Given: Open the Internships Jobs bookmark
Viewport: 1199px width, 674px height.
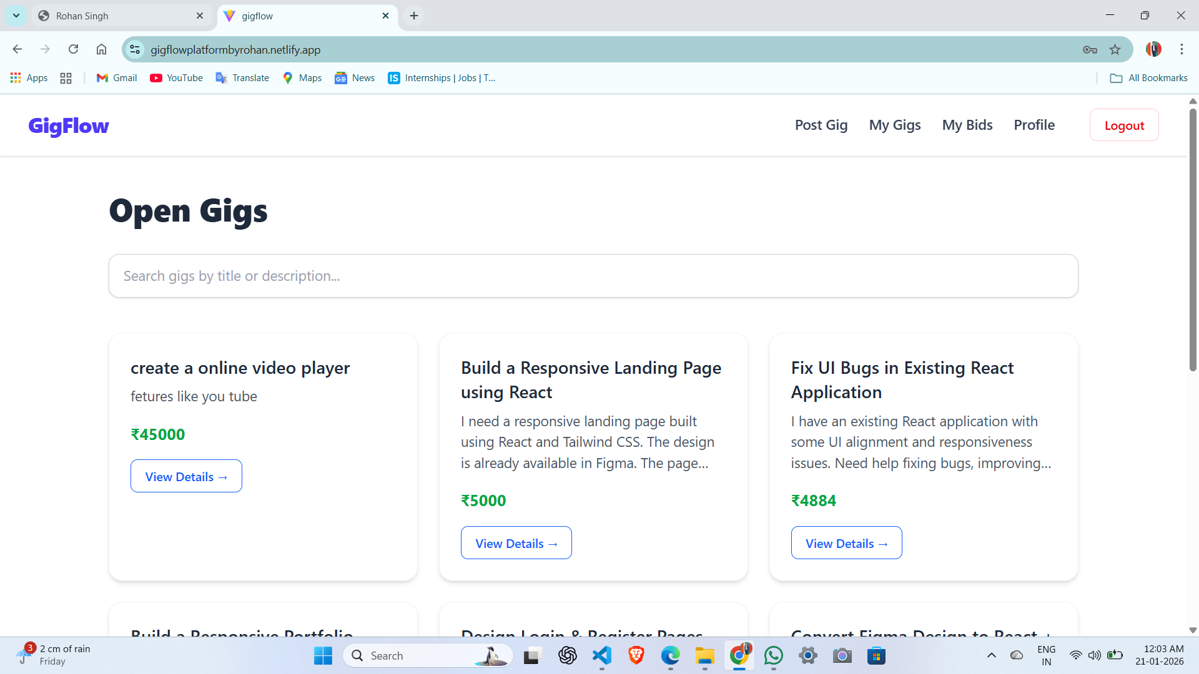Looking at the screenshot, I should pos(442,78).
